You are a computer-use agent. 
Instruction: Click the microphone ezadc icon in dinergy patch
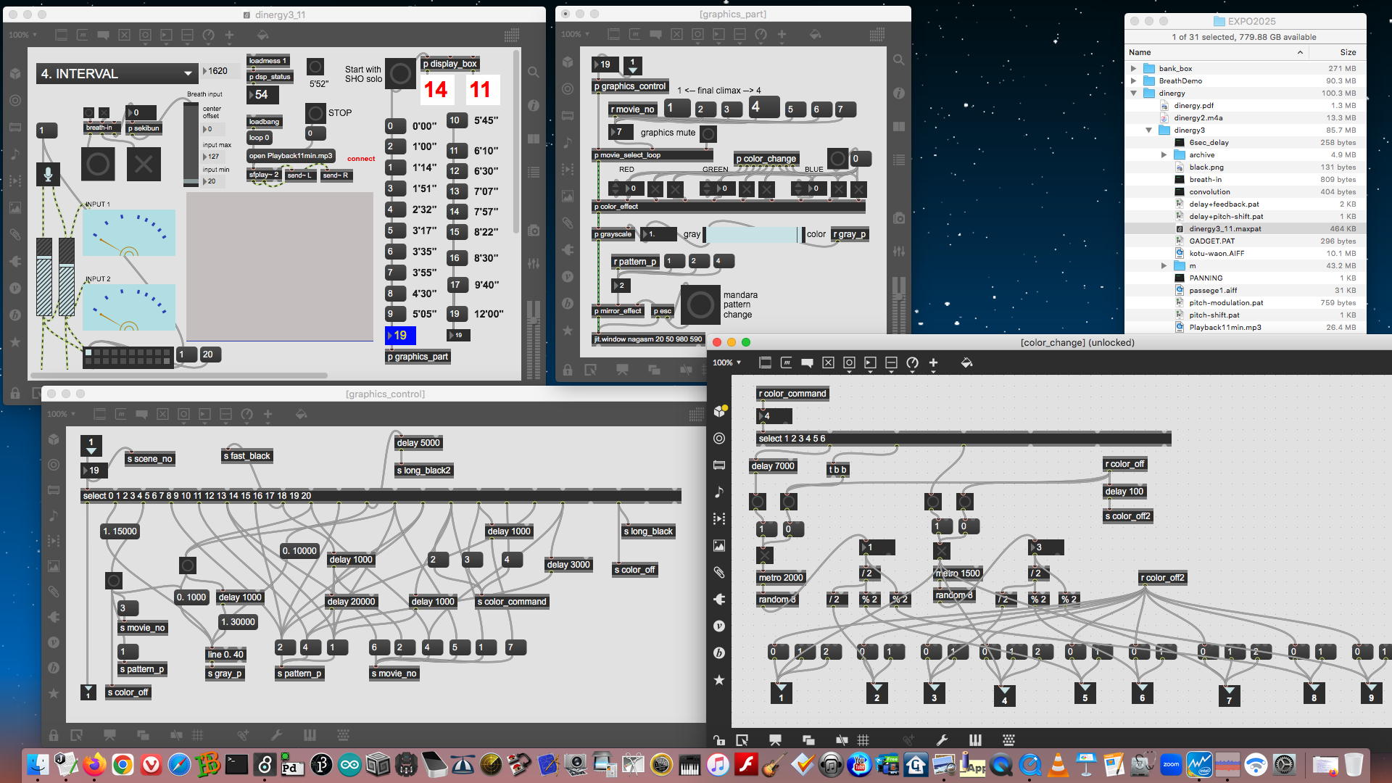tap(48, 175)
